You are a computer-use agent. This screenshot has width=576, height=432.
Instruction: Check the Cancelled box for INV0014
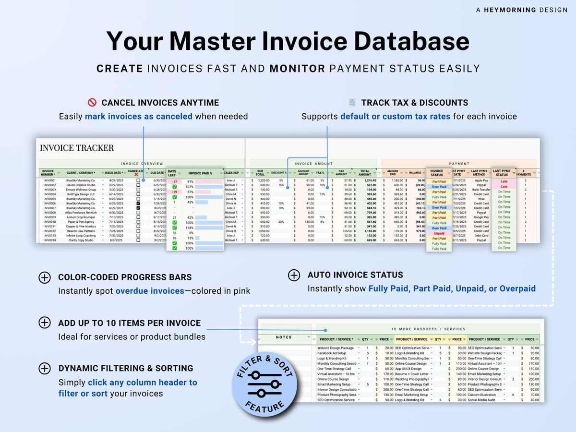138,240
